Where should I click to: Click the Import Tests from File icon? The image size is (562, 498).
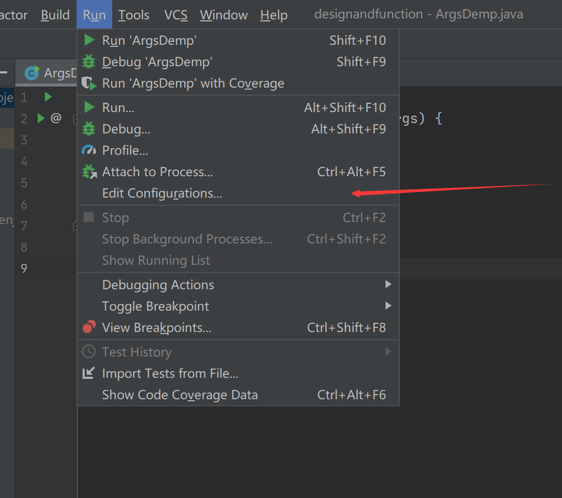(x=89, y=373)
